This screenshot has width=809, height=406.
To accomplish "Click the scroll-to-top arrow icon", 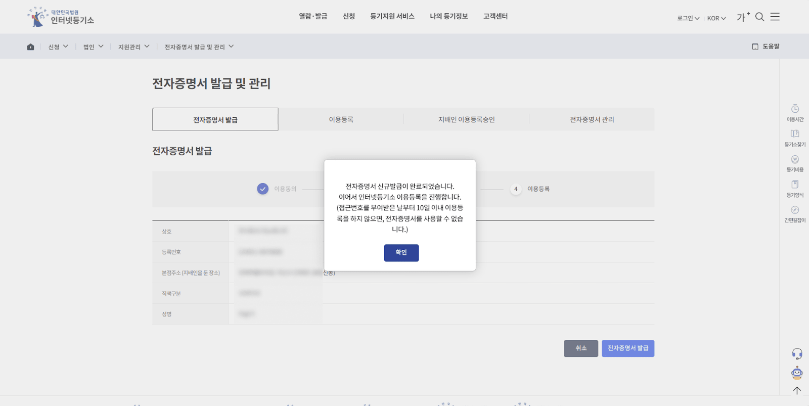I will tap(797, 390).
